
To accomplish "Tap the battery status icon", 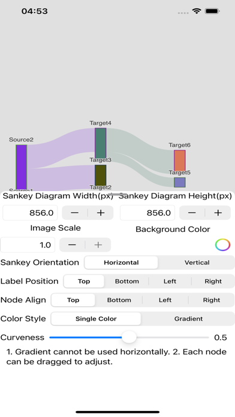I will (212, 11).
